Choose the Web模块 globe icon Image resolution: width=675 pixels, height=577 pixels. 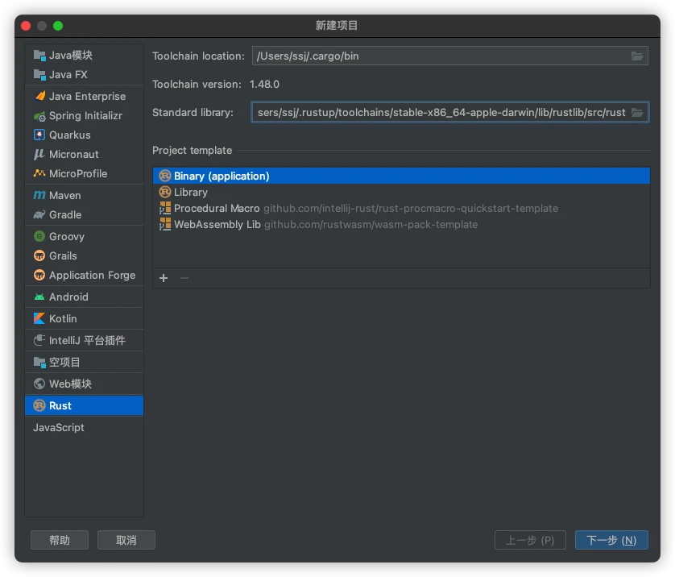click(x=39, y=384)
